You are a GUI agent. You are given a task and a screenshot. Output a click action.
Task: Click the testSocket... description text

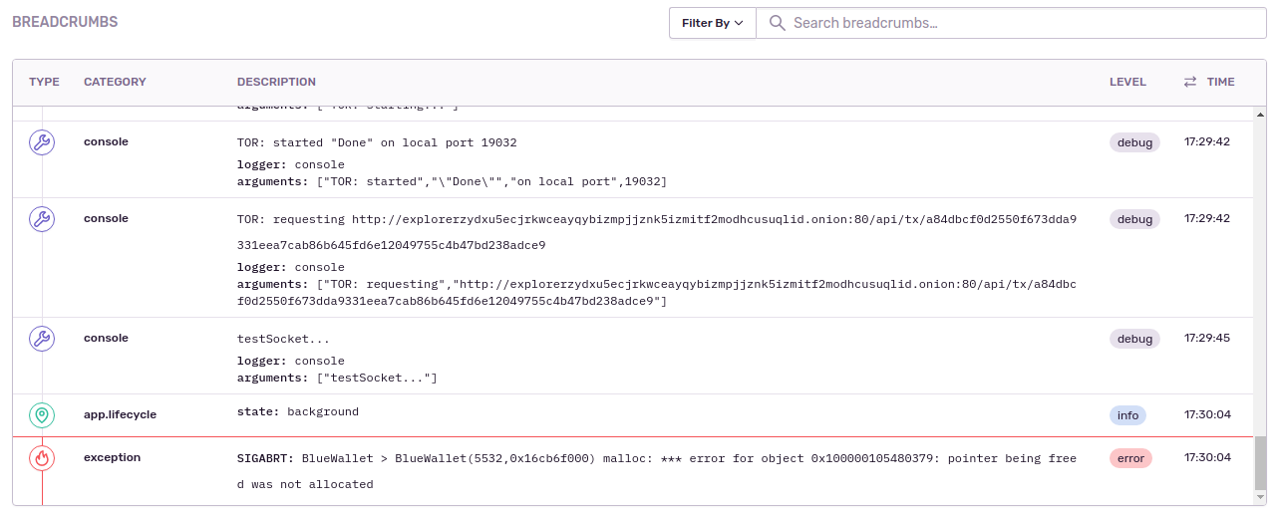283,339
